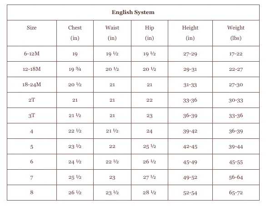Select the Size column header
The image size is (266, 206).
pyautogui.click(x=31, y=28)
